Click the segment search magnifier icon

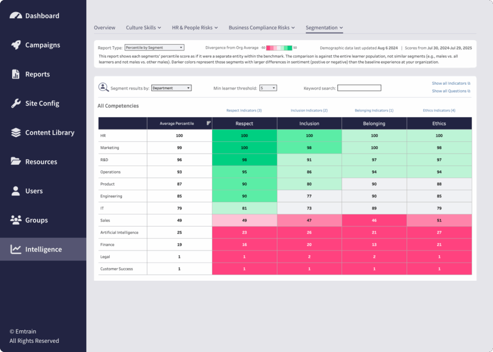(x=104, y=87)
